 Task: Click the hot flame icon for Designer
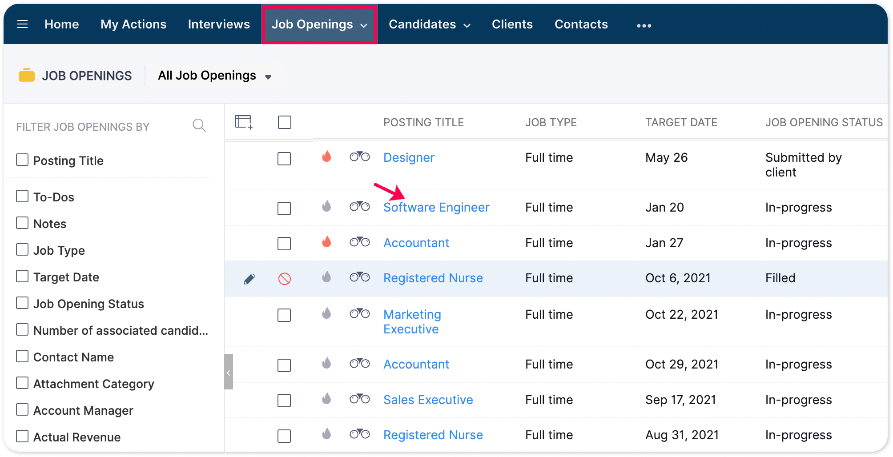pyautogui.click(x=326, y=156)
